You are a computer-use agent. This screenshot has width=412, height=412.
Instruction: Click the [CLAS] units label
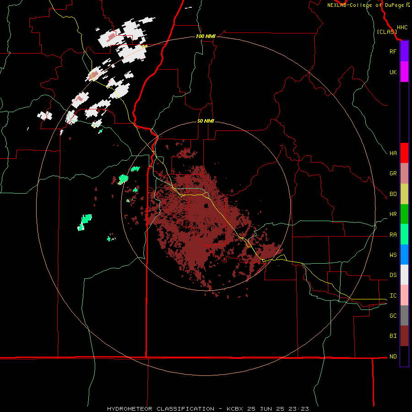(x=387, y=32)
